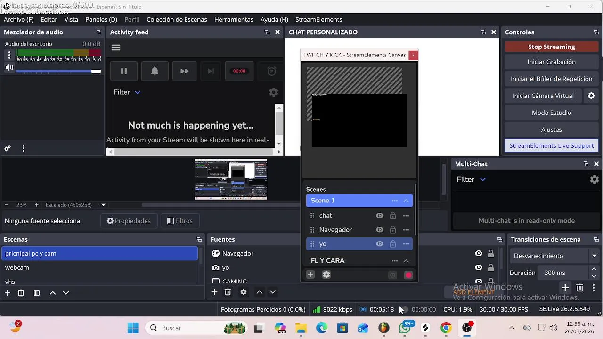Image resolution: width=603 pixels, height=339 pixels.
Task: Move source up in Fuentes panel
Action: tap(260, 292)
